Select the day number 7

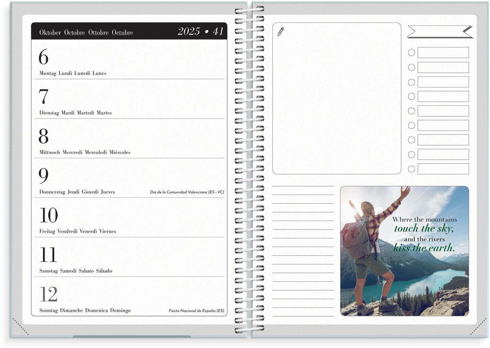pos(43,97)
